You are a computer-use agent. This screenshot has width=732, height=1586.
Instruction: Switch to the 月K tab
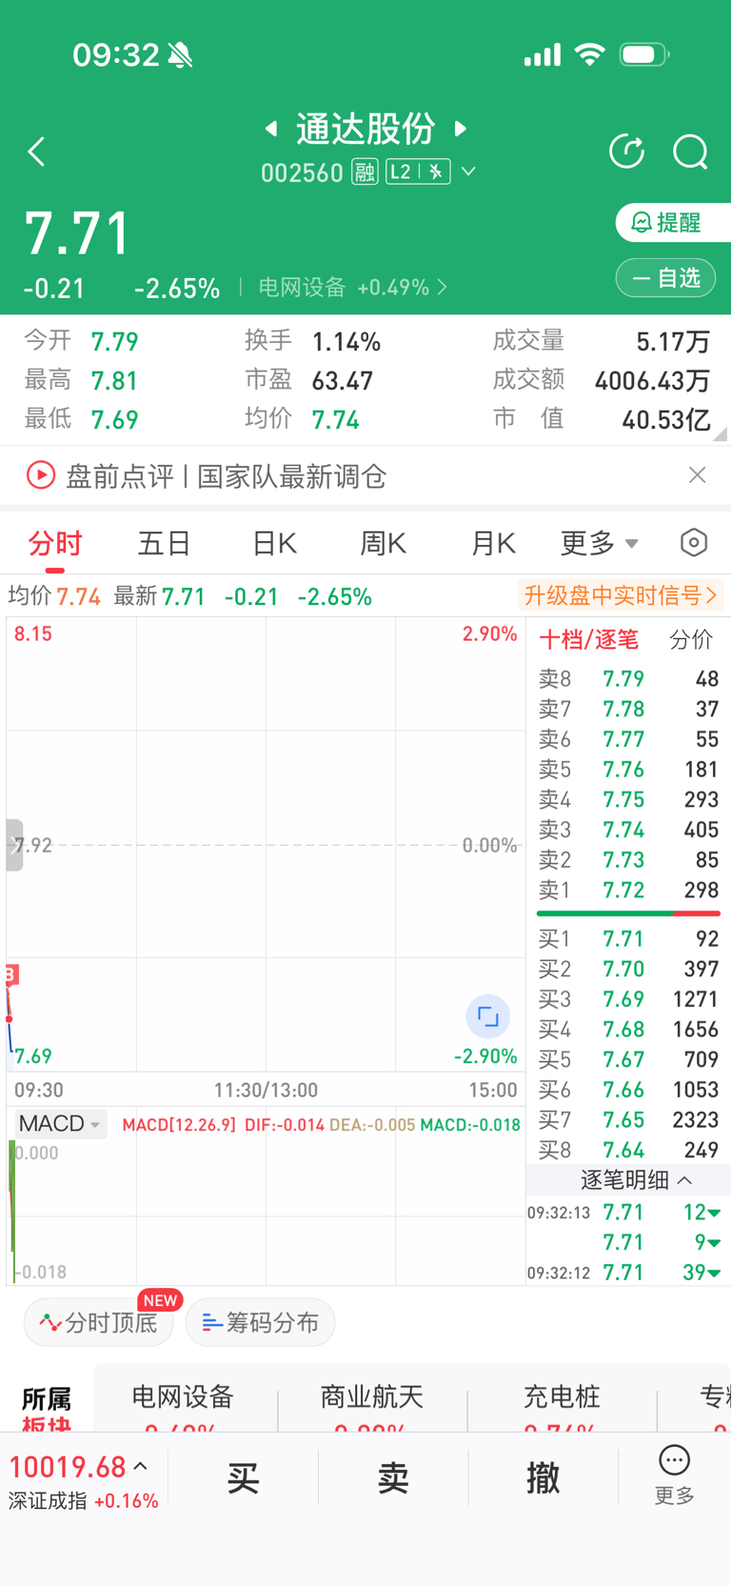click(x=493, y=544)
